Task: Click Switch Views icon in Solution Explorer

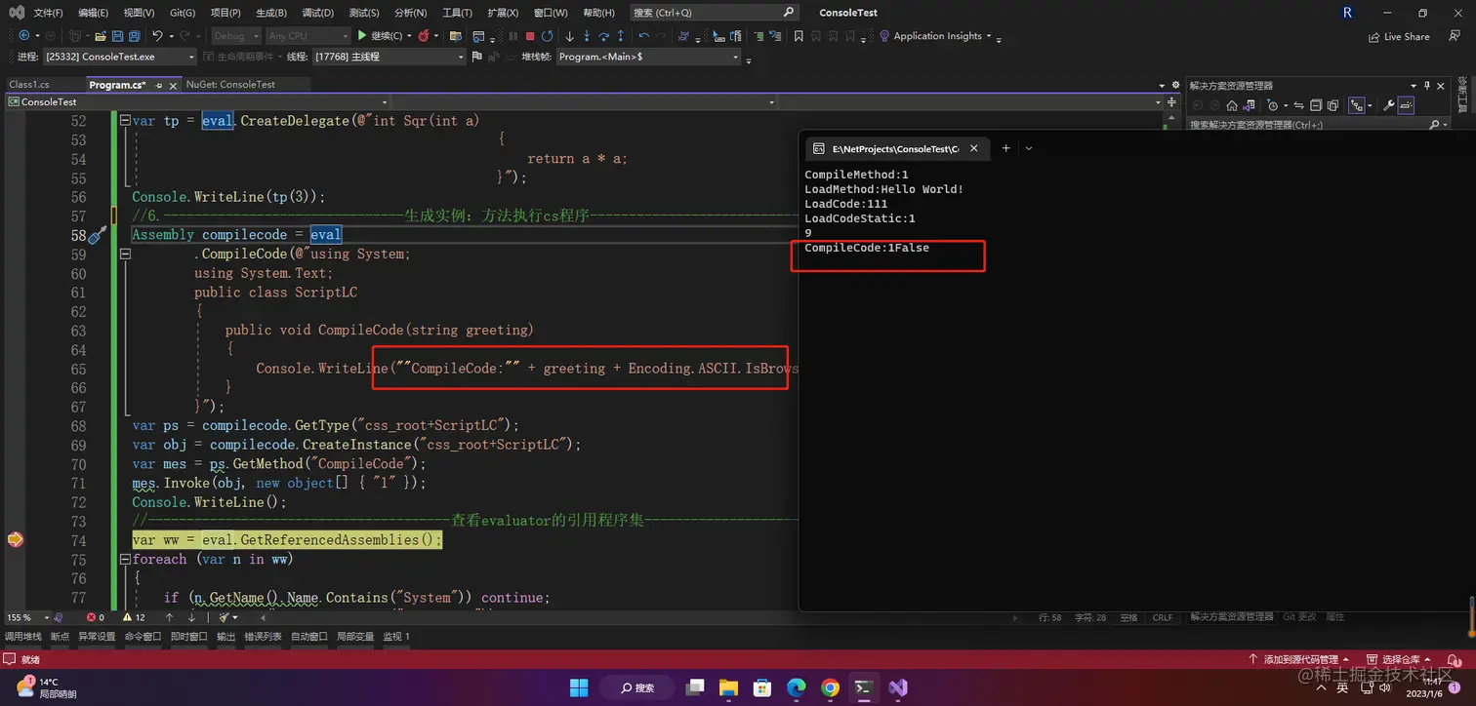Action: [1249, 105]
